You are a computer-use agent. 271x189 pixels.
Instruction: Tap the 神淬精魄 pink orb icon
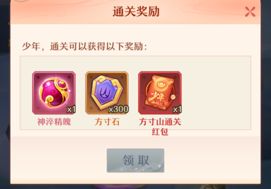click(54, 93)
